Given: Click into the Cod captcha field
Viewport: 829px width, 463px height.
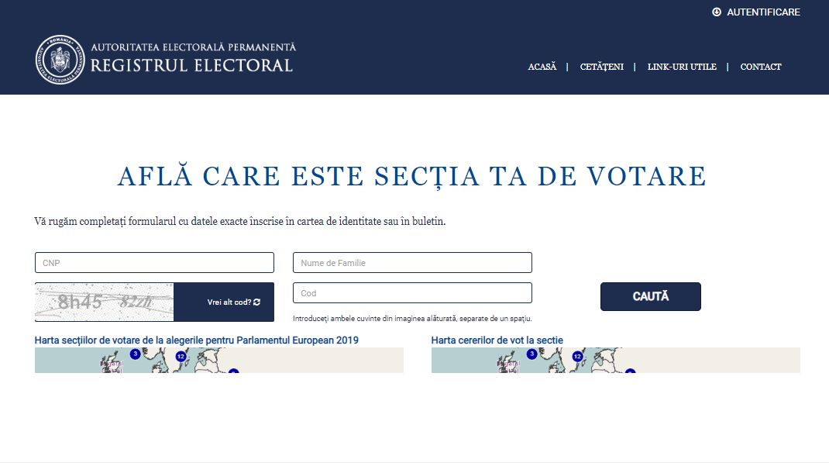Looking at the screenshot, I should (412, 293).
